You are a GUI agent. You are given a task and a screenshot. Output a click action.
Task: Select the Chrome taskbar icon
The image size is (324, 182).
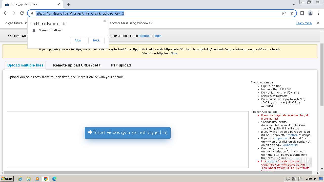pos(46,179)
